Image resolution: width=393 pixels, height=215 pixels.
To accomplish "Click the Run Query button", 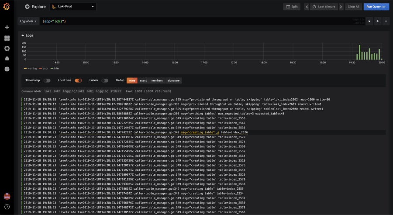I will [x=376, y=7].
